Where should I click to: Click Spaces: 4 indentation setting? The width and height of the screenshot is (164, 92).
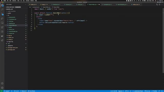(x=121, y=91)
